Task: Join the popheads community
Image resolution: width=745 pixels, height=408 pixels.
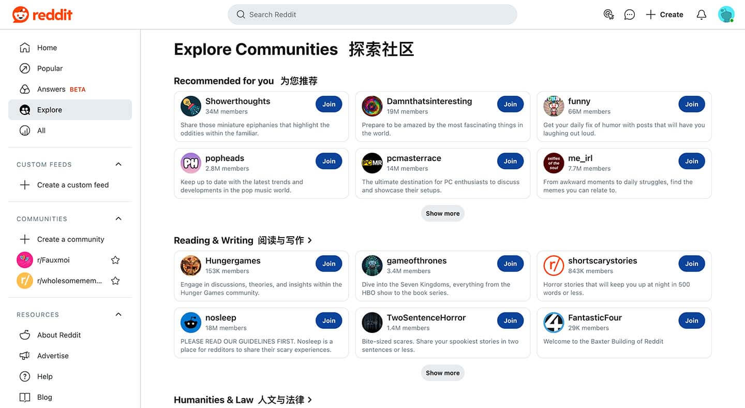Action: point(329,161)
